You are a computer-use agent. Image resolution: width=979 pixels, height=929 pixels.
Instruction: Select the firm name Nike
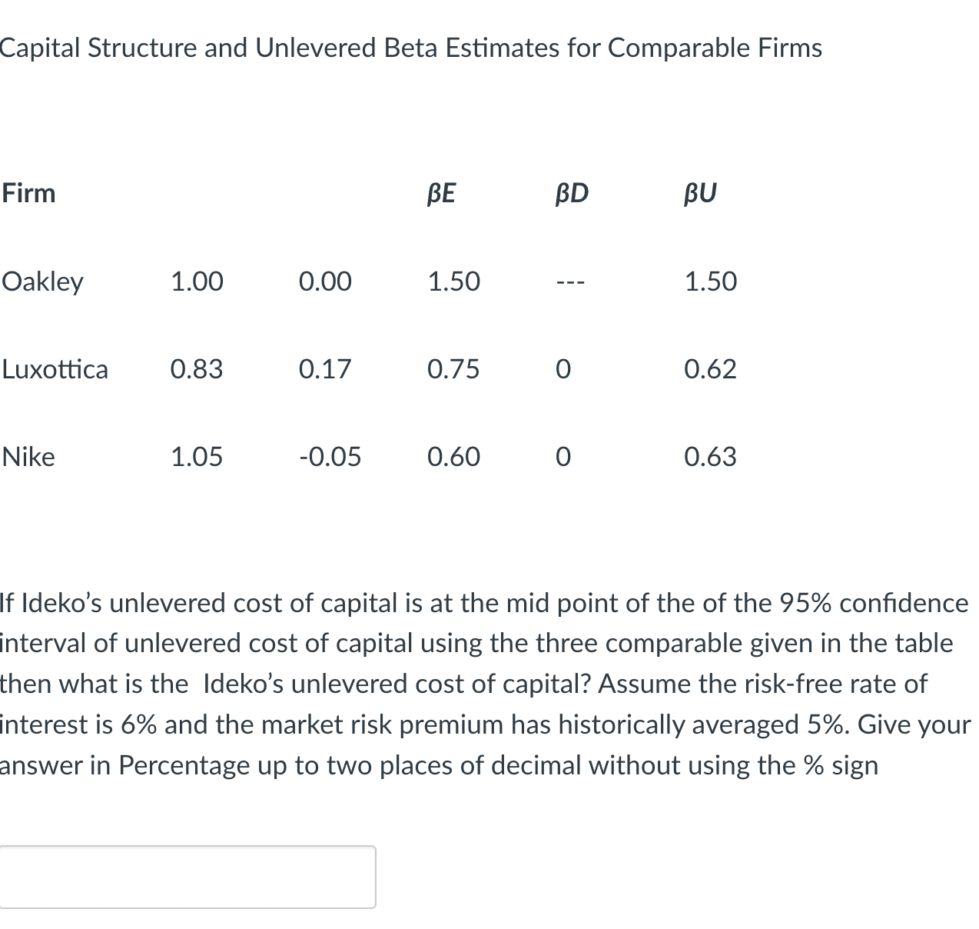[x=28, y=457]
